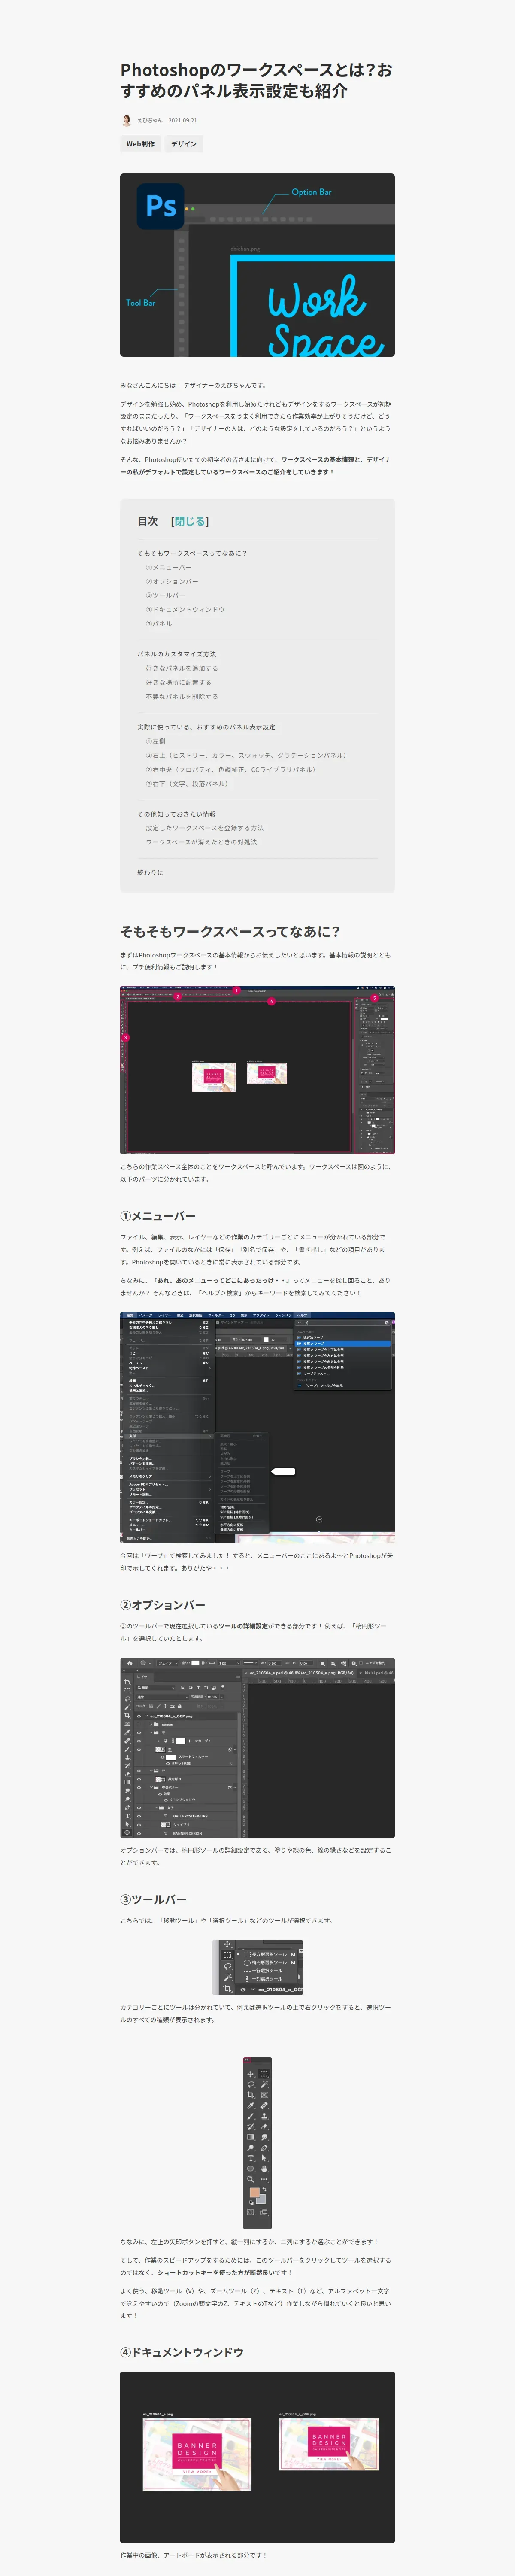
Task: Select the Lasso tool icon
Action: tap(251, 2085)
